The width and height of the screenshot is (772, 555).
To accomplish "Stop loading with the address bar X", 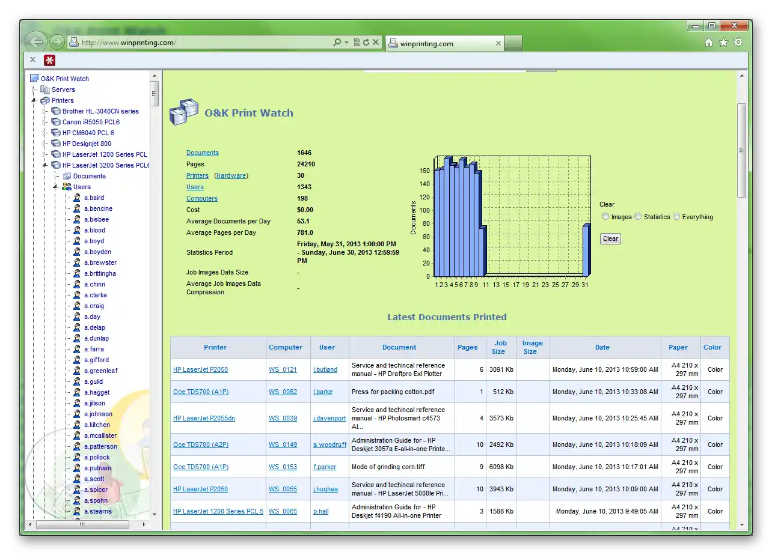I will [376, 43].
